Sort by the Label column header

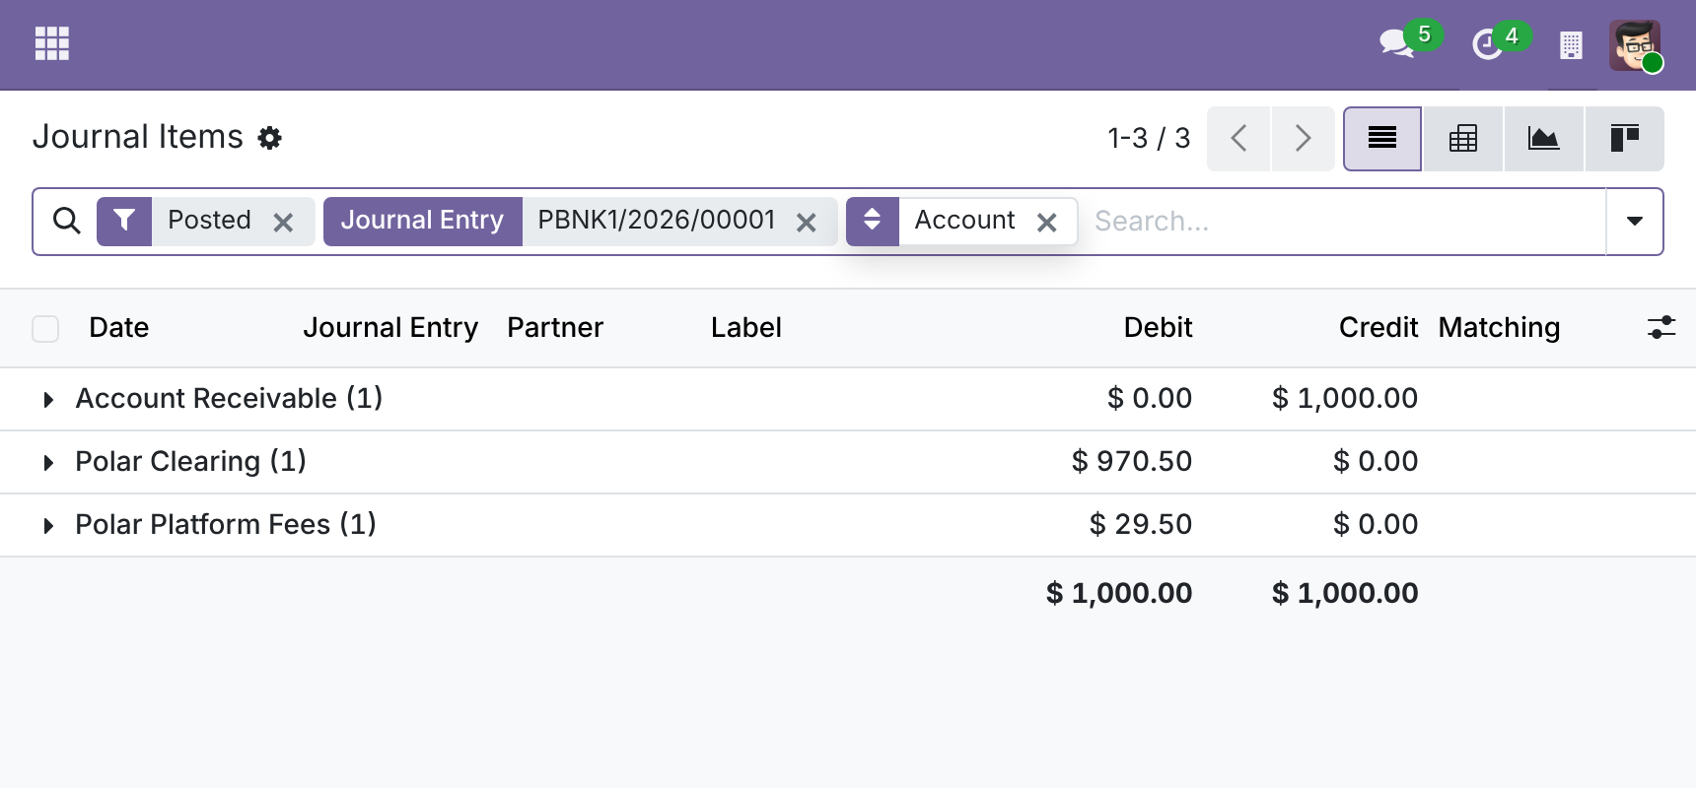pyautogui.click(x=746, y=327)
